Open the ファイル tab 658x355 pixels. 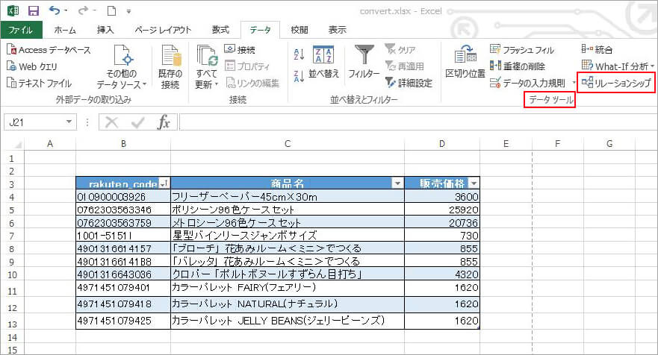(x=21, y=30)
